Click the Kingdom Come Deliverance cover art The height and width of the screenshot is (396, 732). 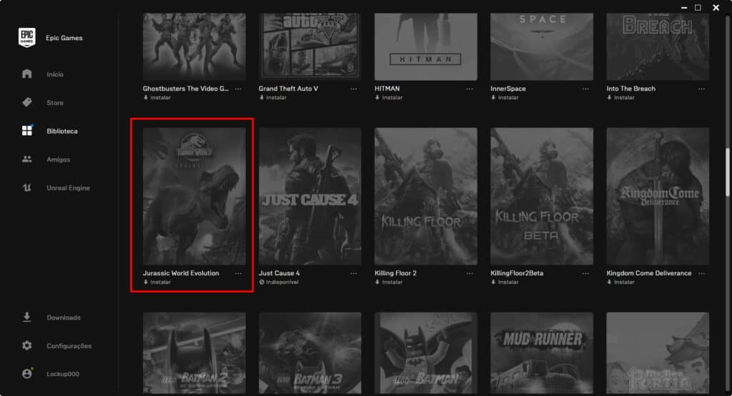658,196
